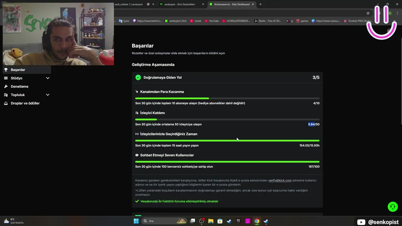Open OBS Studio from taskbar
This screenshot has width=402, height=226.
[x=202, y=221]
